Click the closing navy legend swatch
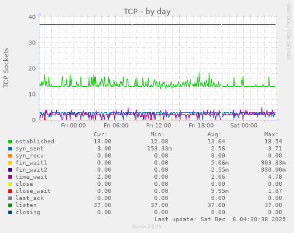Image resolution: width=294 pixels, height=233 pixels. tap(10, 212)
